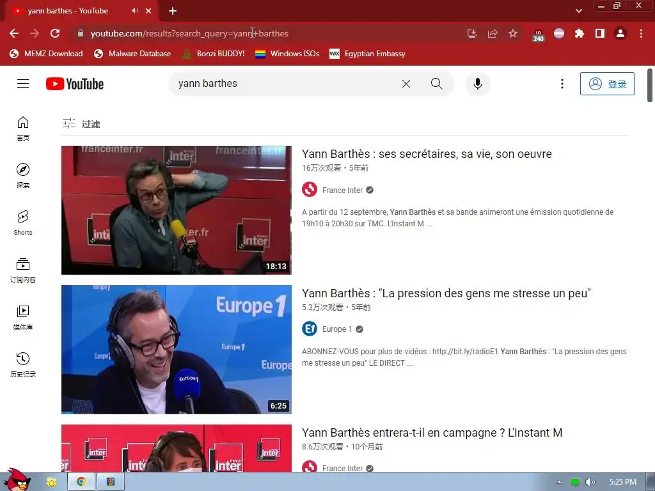The width and height of the screenshot is (655, 491).
Task: Play the 18:13 France Inter video thumbnail
Action: [x=177, y=210]
